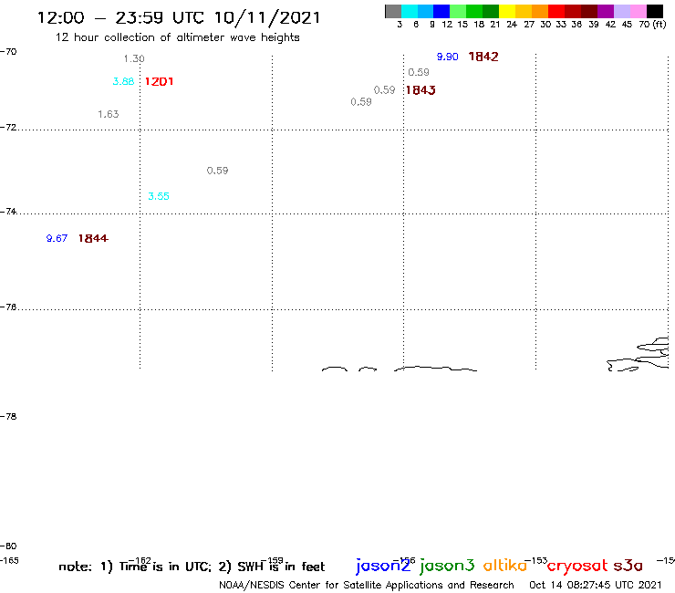The width and height of the screenshot is (675, 593).
Task: Click the chart title with the 10/11/2021 date
Action: click(179, 17)
